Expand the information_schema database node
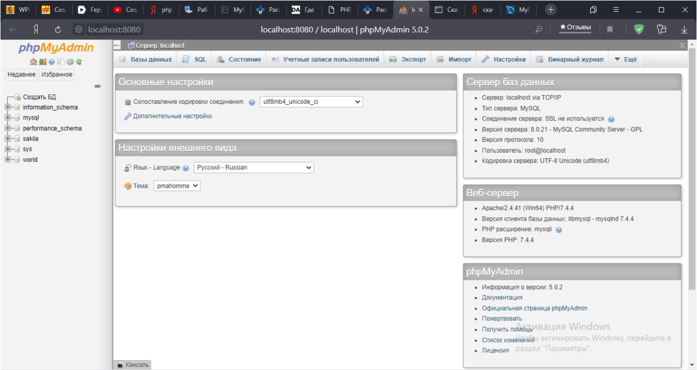697x370 pixels. click(x=8, y=108)
